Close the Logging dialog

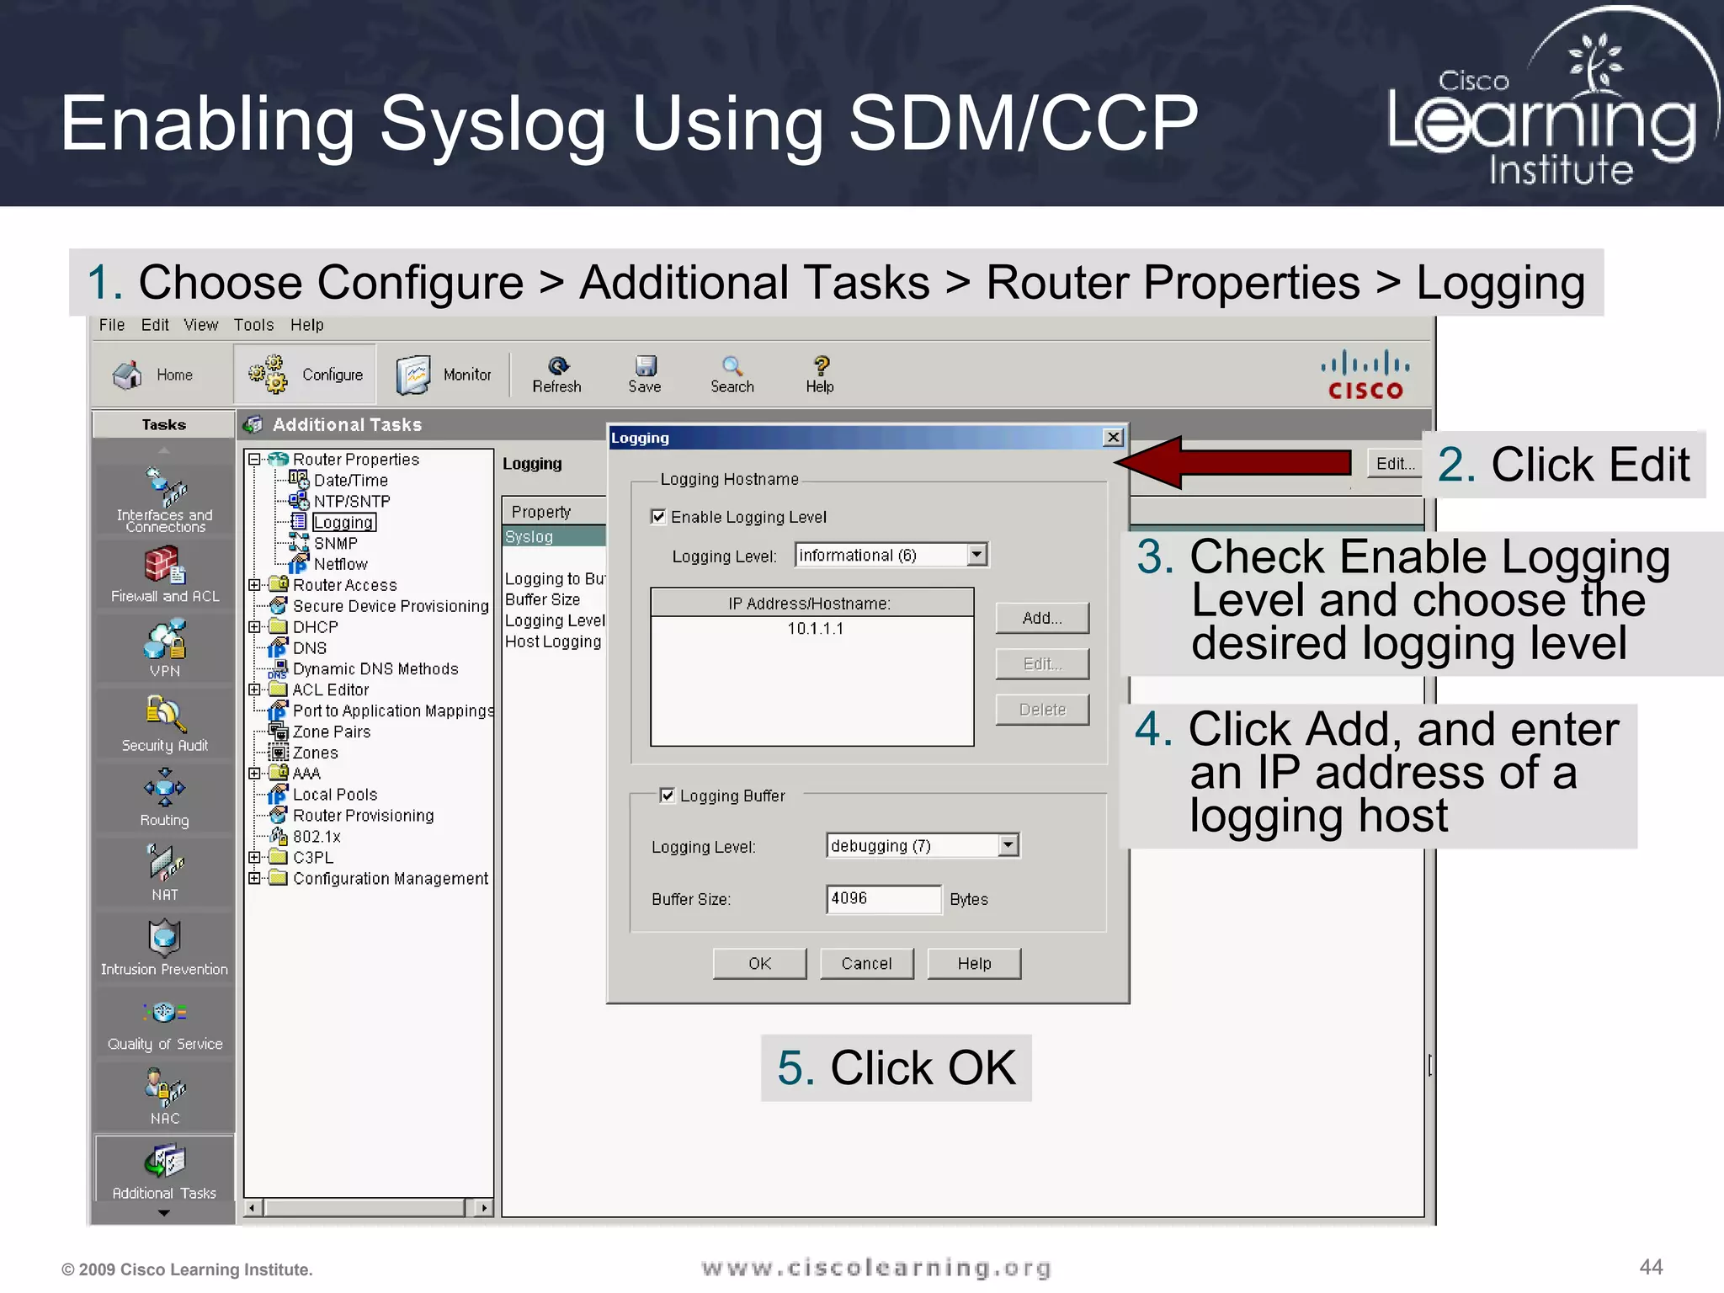(1113, 437)
